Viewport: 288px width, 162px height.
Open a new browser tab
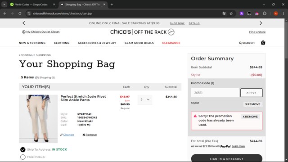(x=112, y=4)
